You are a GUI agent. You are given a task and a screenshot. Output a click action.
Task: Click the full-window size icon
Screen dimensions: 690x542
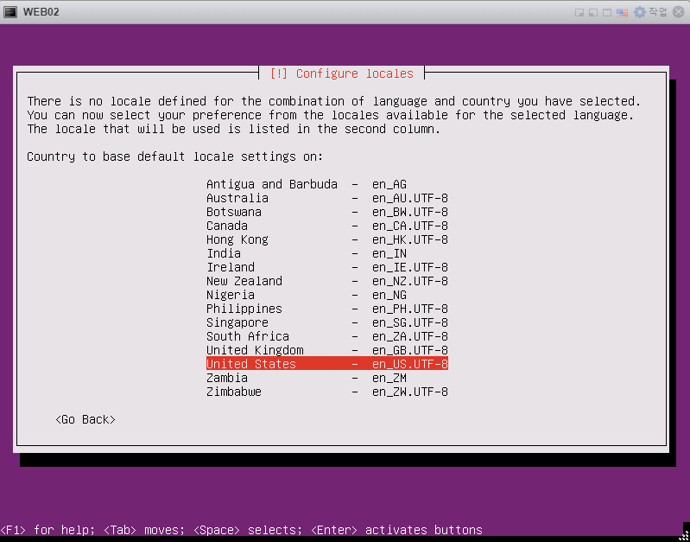pos(607,12)
